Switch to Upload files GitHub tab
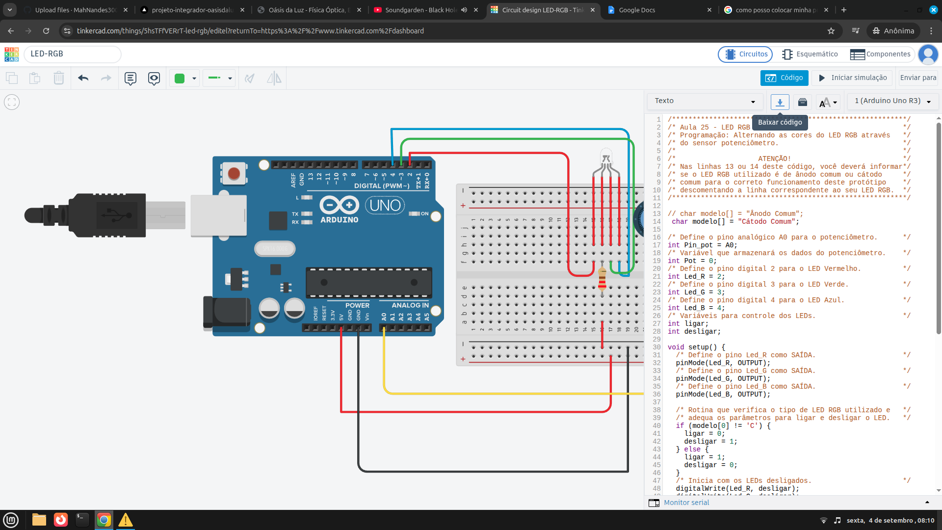The image size is (942, 530). (x=76, y=10)
